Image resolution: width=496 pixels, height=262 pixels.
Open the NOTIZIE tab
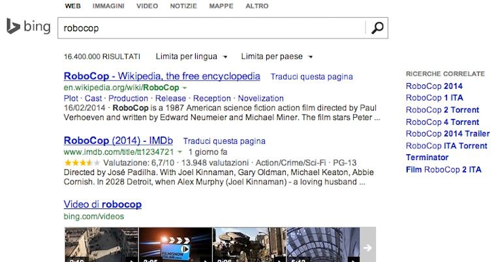(x=183, y=6)
